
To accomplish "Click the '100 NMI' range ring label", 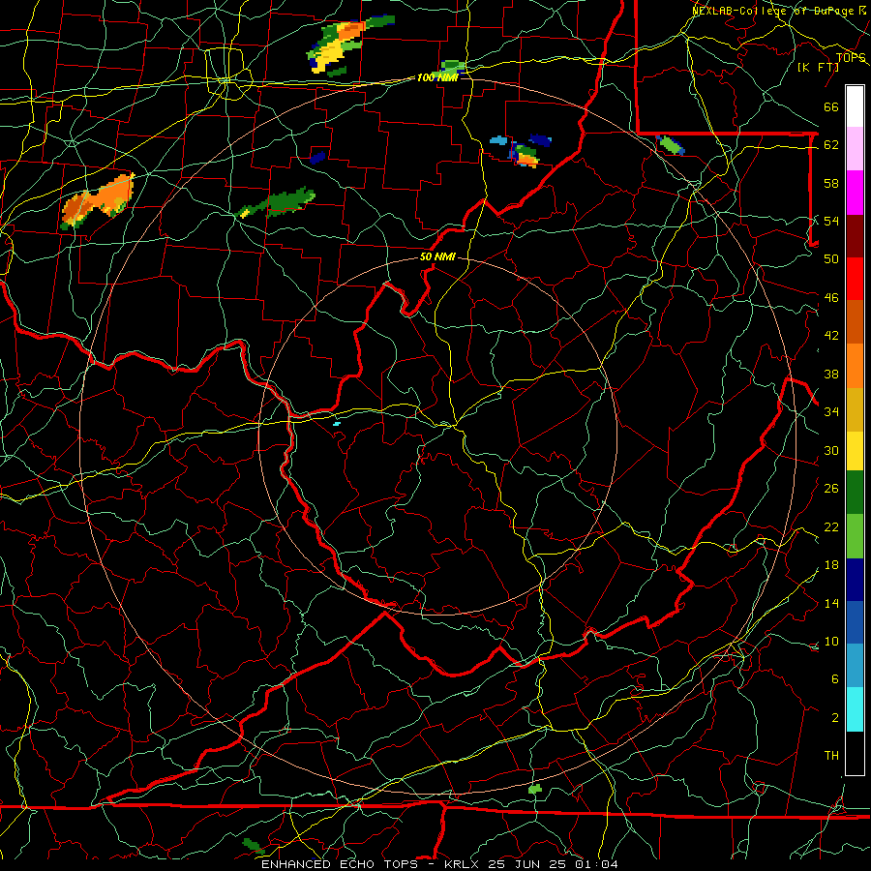I will point(437,77).
